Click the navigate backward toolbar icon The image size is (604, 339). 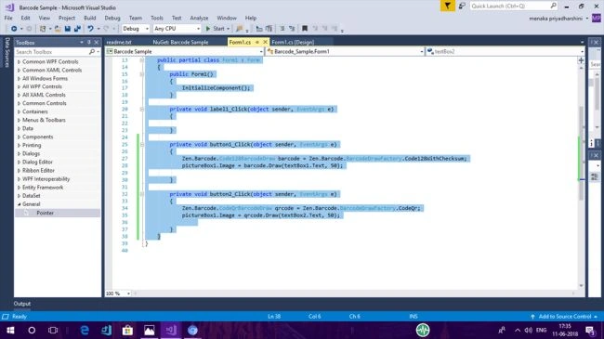coord(14,29)
